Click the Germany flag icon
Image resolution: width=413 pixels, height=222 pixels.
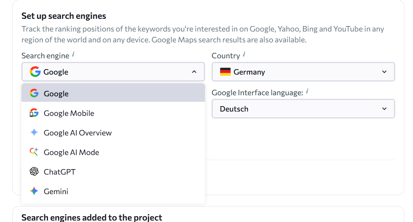[225, 72]
